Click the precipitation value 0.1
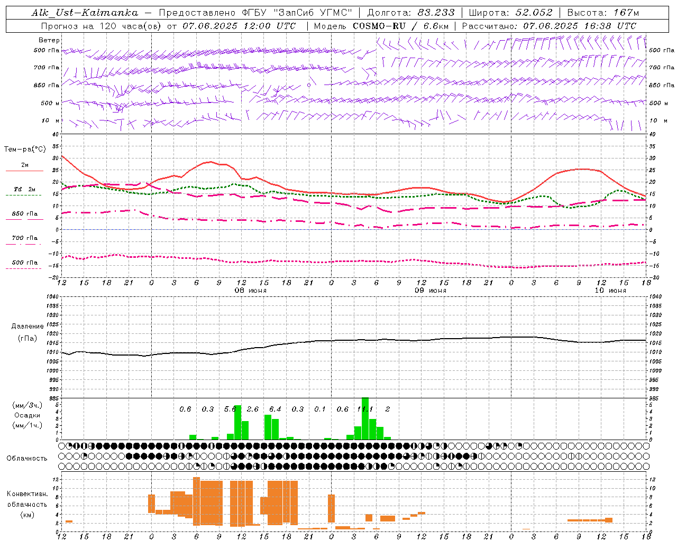Image resolution: width=677 pixels, height=541 pixels. (320, 409)
